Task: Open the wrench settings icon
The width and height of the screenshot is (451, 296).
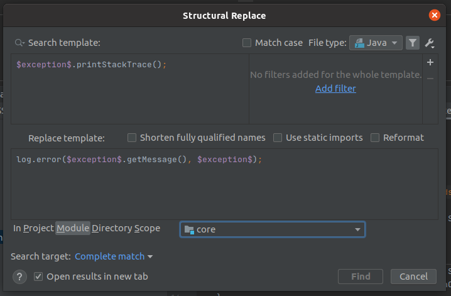Action: (x=430, y=43)
